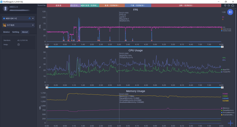Toggle the AppCPU legend entry

(x=225, y=70)
